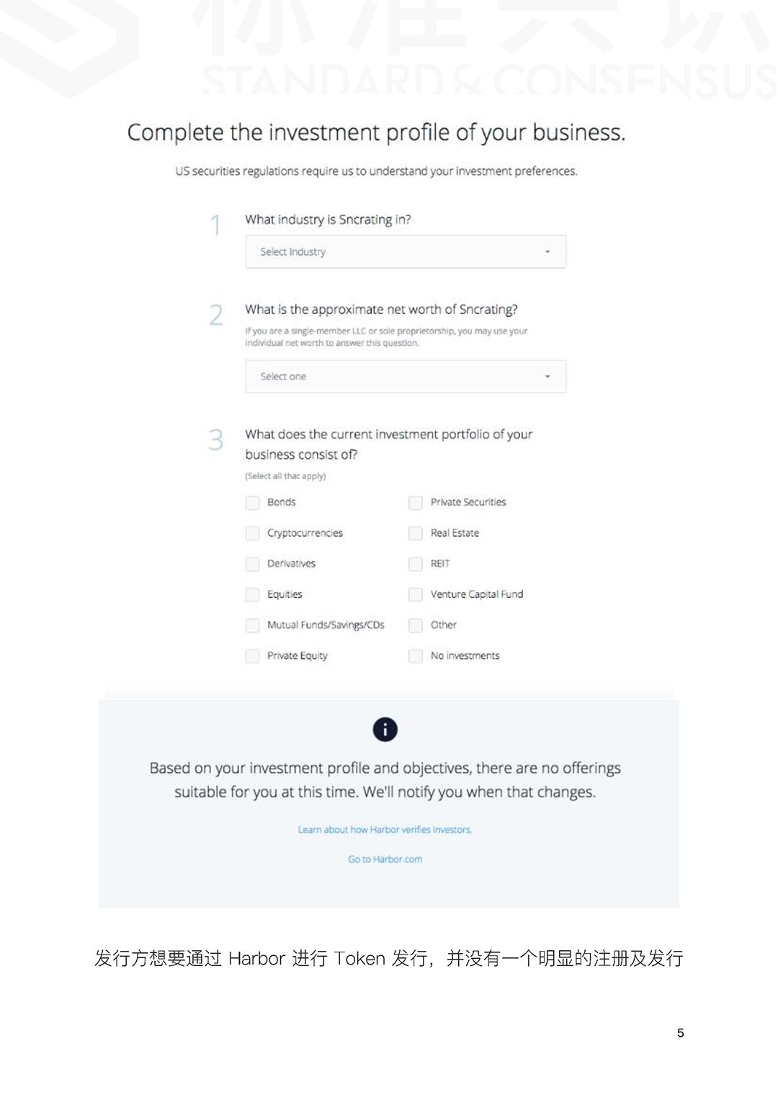The image size is (778, 1100).
Task: Click the Select Industry dropdown arrow
Action: coord(547,251)
